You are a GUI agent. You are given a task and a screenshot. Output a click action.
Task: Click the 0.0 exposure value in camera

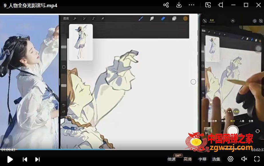tap(212, 21)
